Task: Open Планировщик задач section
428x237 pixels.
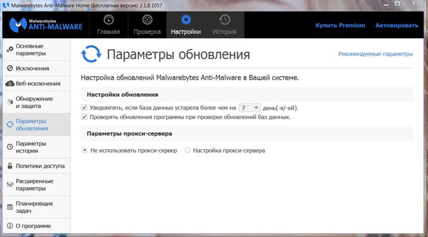Action: click(x=36, y=207)
